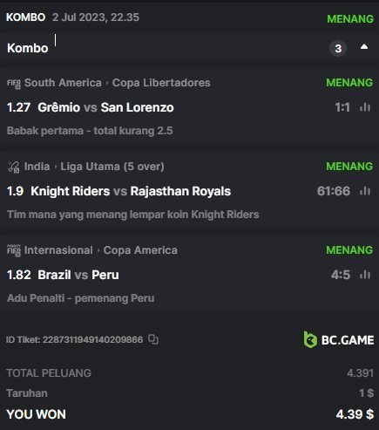Click the cricket icon beside India
The image size is (379, 430).
point(14,167)
